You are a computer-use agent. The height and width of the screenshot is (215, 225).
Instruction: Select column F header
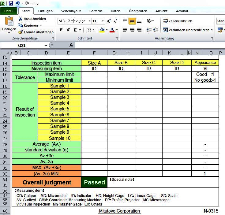94,53
